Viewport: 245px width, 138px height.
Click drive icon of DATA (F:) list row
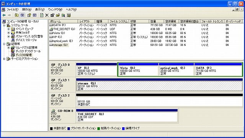(x=51, y=25)
